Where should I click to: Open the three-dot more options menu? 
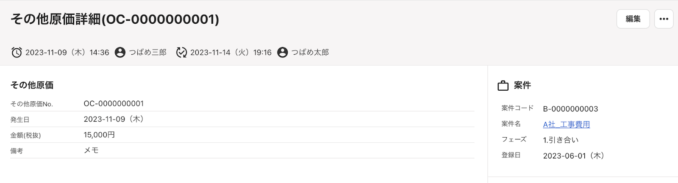(664, 19)
